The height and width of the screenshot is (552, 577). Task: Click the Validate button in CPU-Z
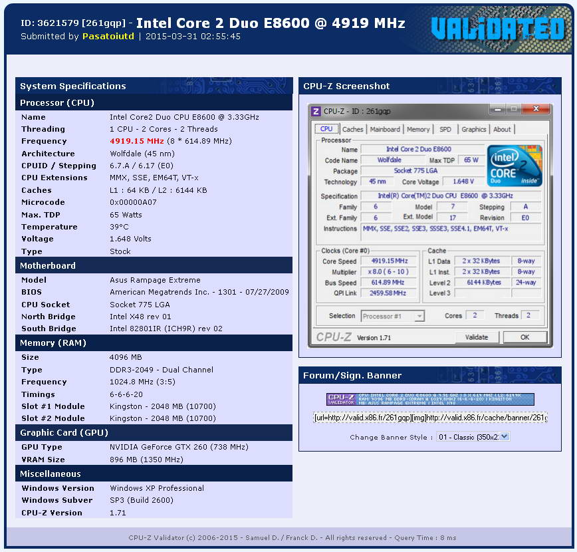click(x=477, y=337)
